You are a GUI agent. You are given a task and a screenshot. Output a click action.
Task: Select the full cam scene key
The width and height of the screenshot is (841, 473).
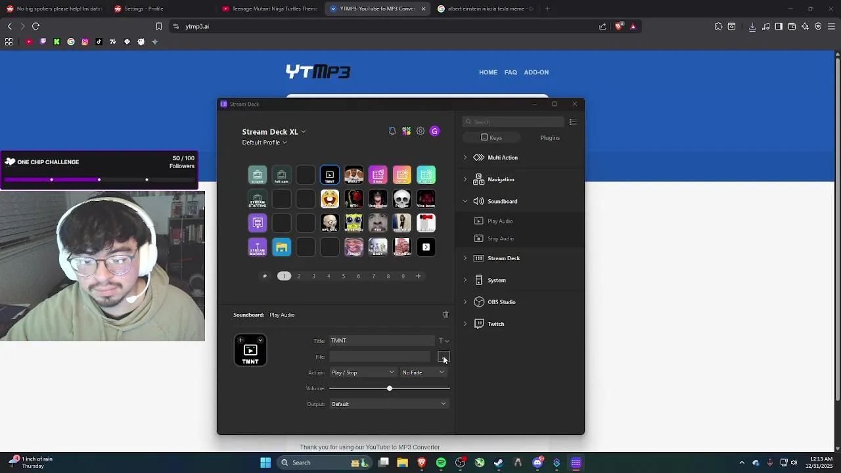(281, 175)
